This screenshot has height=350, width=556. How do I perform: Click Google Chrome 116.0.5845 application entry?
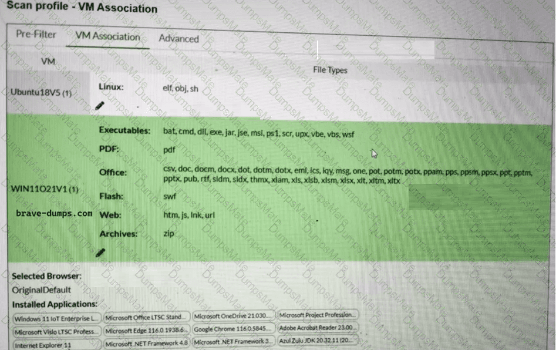tap(233, 329)
